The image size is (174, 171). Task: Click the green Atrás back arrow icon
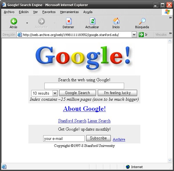click(x=14, y=21)
